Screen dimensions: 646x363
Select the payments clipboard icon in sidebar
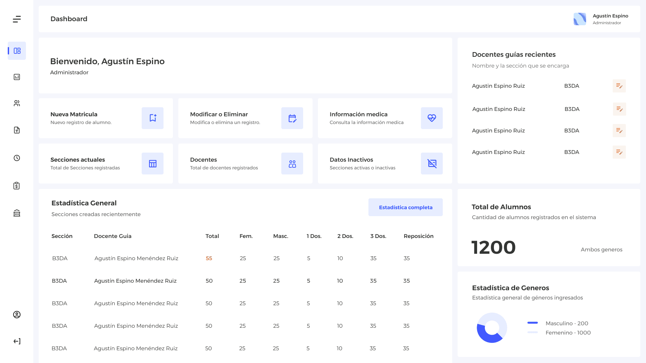(x=16, y=186)
